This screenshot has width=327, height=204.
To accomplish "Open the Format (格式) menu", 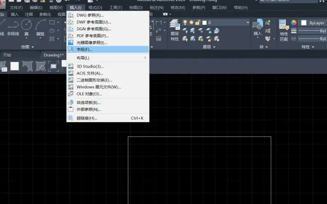I will (95, 8).
